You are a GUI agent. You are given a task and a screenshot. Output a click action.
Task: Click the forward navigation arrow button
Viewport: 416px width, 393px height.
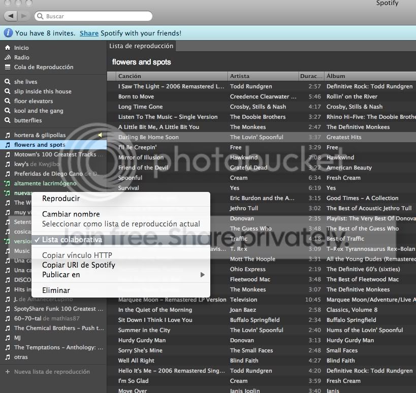24,16
